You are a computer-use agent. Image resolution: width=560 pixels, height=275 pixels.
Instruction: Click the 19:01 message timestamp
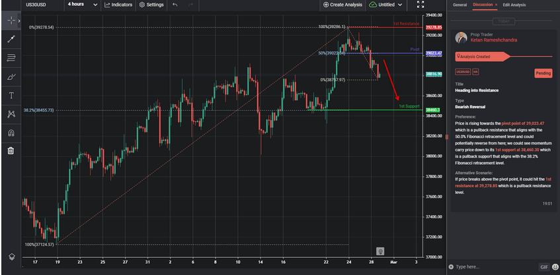pyautogui.click(x=547, y=204)
